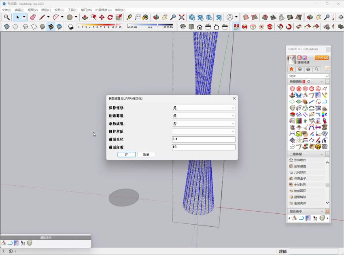Open user account dropdown arrow
This screenshot has width=344, height=255.
236,17
